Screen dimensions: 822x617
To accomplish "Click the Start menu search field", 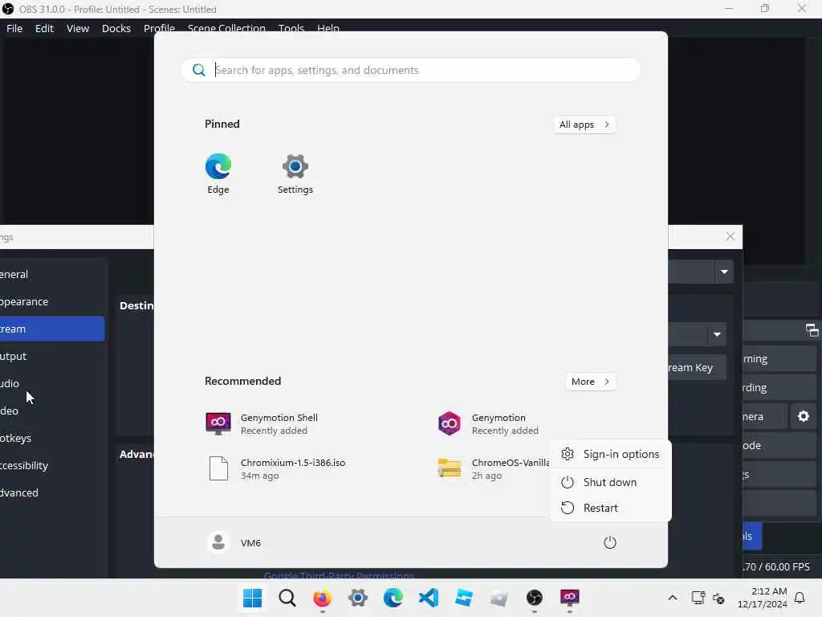I will [x=411, y=70].
